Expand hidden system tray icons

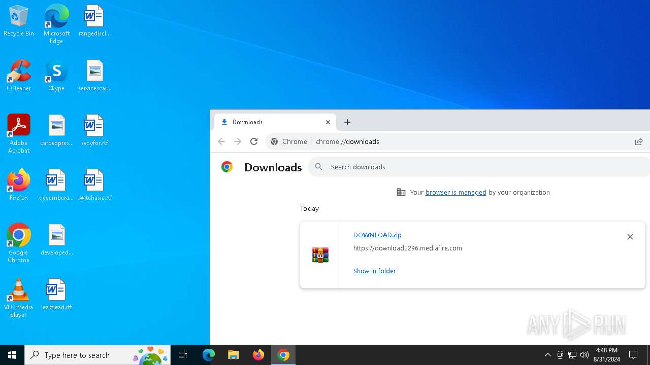(x=547, y=355)
